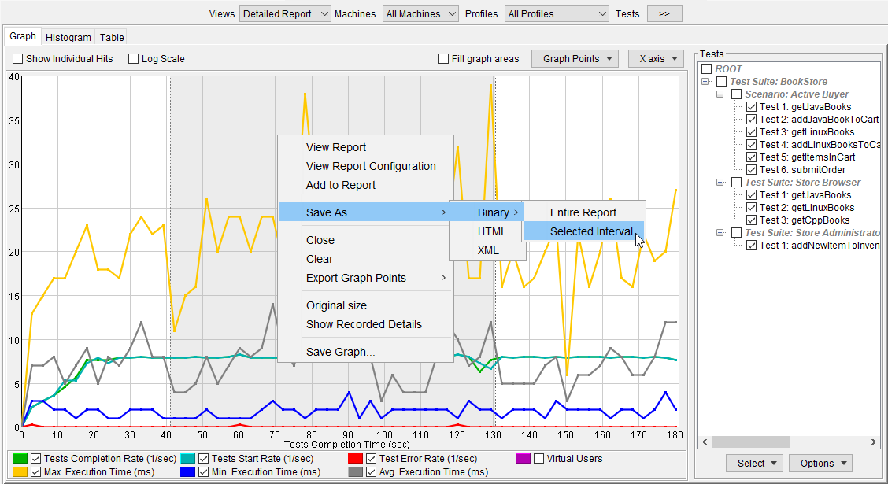Uncheck Test Error Rate legend checkbox

click(x=371, y=459)
